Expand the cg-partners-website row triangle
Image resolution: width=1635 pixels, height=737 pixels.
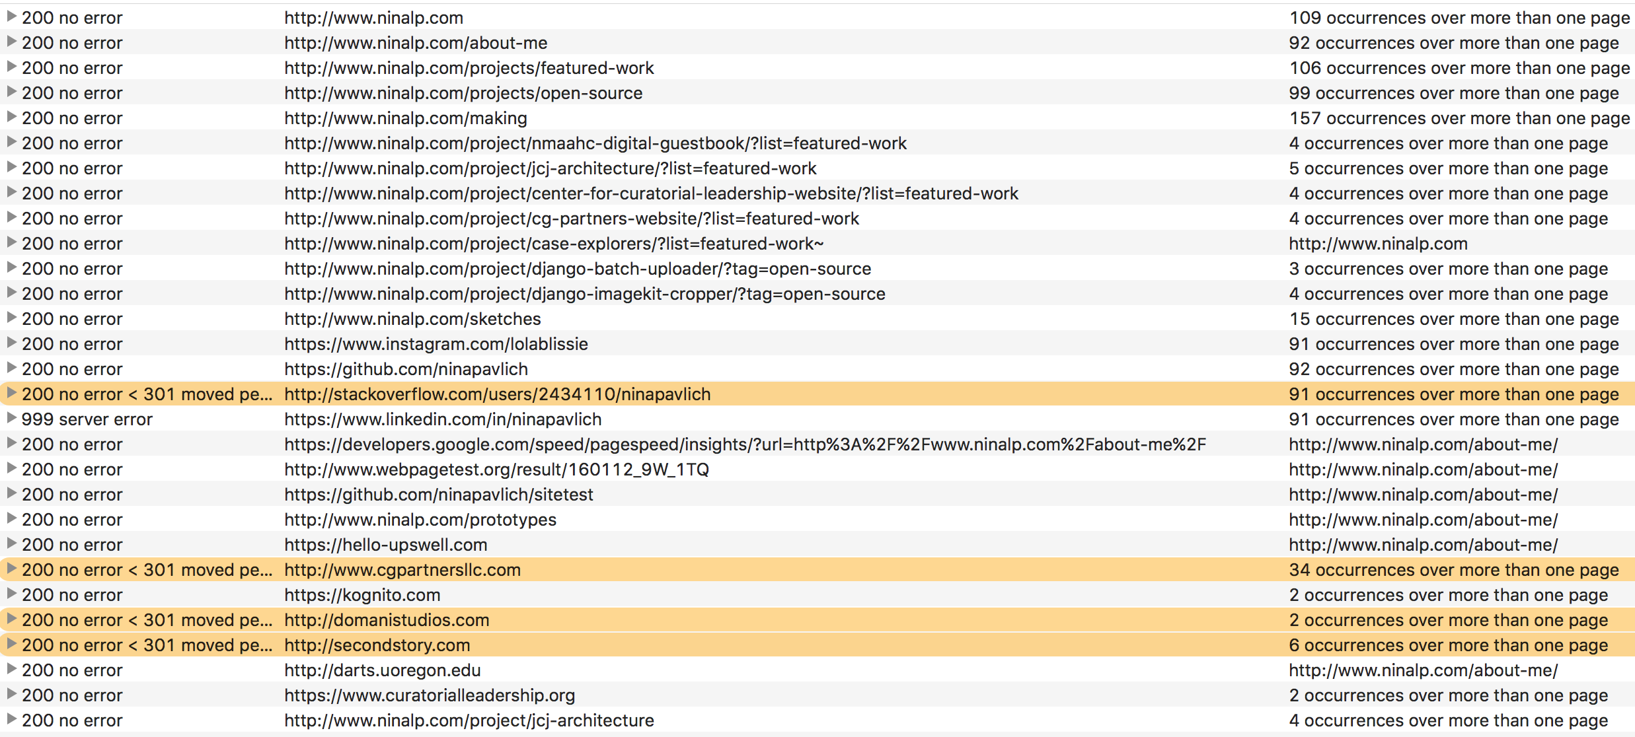pyautogui.click(x=11, y=217)
